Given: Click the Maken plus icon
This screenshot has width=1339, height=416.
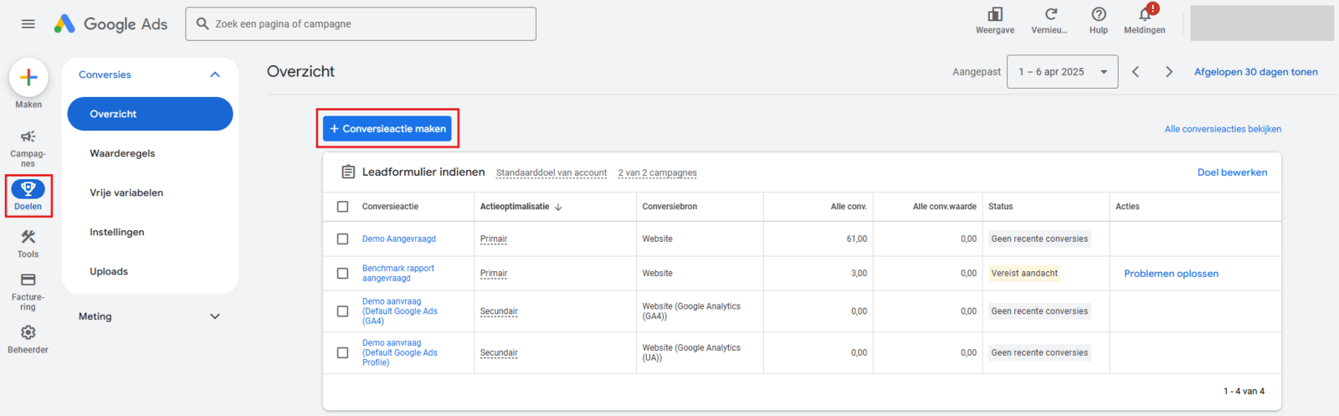Looking at the screenshot, I should click(28, 78).
